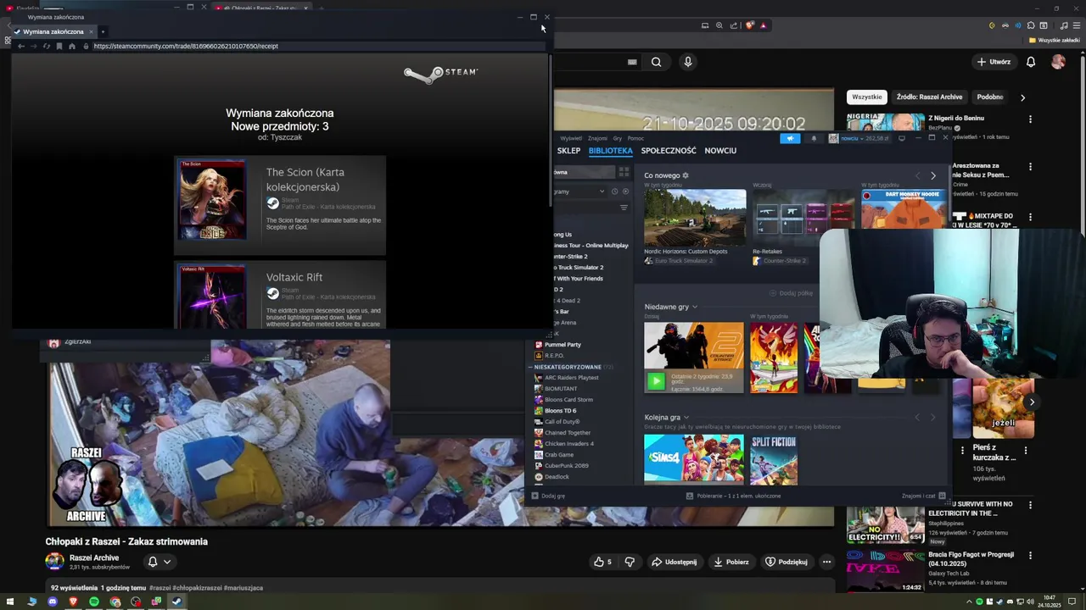
Task: Open Spotify from Windows taskbar
Action: pyautogui.click(x=94, y=602)
